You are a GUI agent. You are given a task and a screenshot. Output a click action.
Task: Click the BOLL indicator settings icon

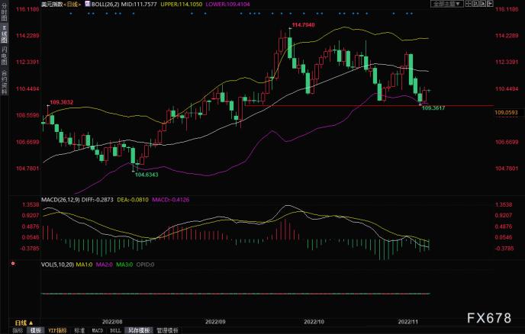(x=88, y=4)
